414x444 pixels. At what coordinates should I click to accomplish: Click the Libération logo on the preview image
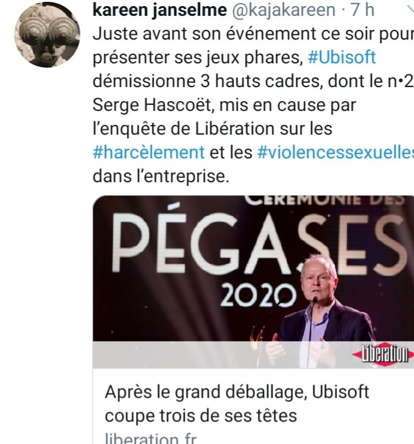pyautogui.click(x=384, y=354)
